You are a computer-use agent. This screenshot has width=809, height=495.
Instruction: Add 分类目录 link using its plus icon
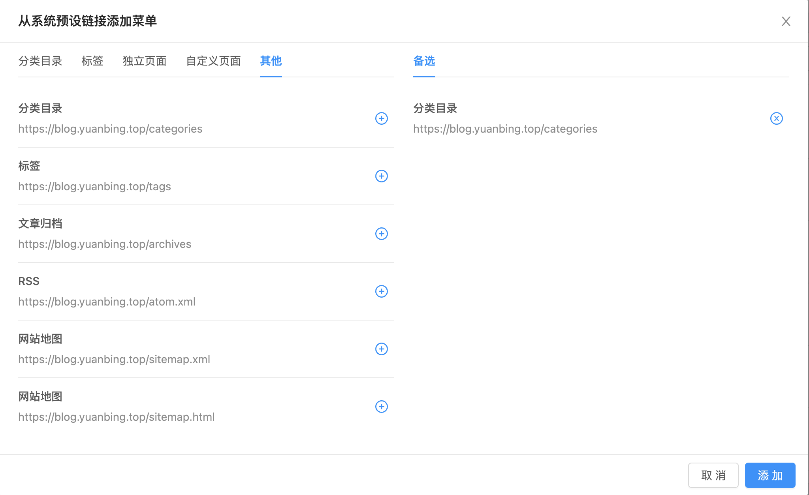[381, 118]
